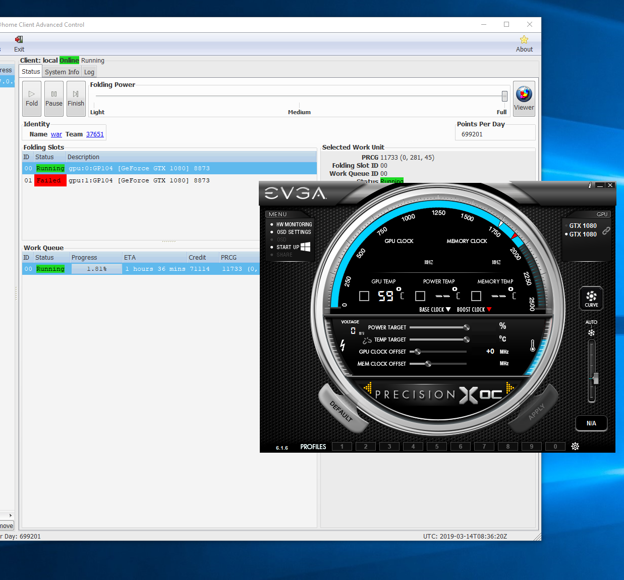Toggle the GPU TEMP checkbox
Viewport: 624px width, 580px height.
pos(364,296)
